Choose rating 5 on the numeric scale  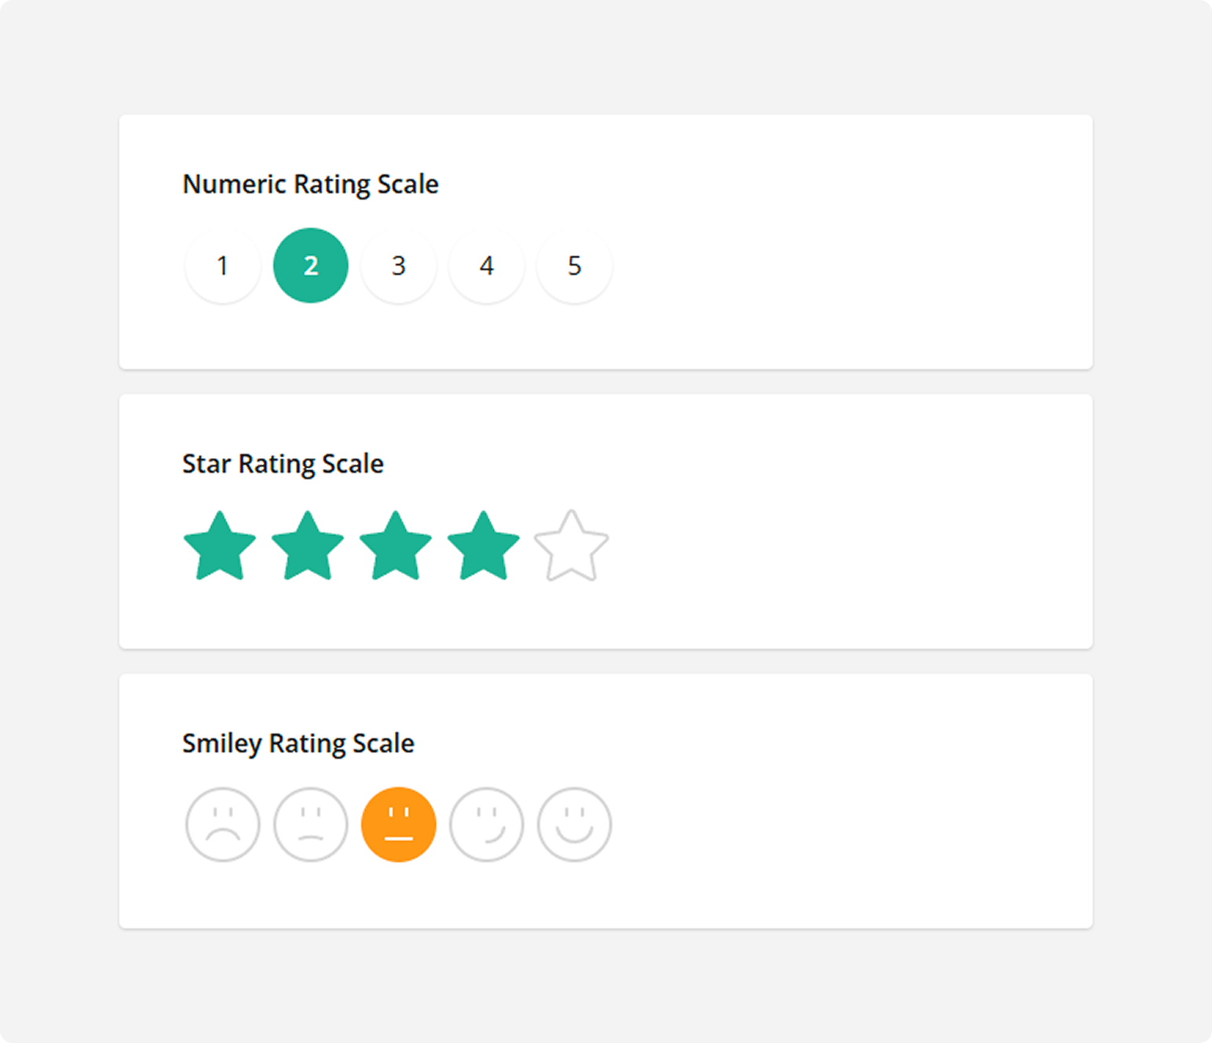point(575,265)
